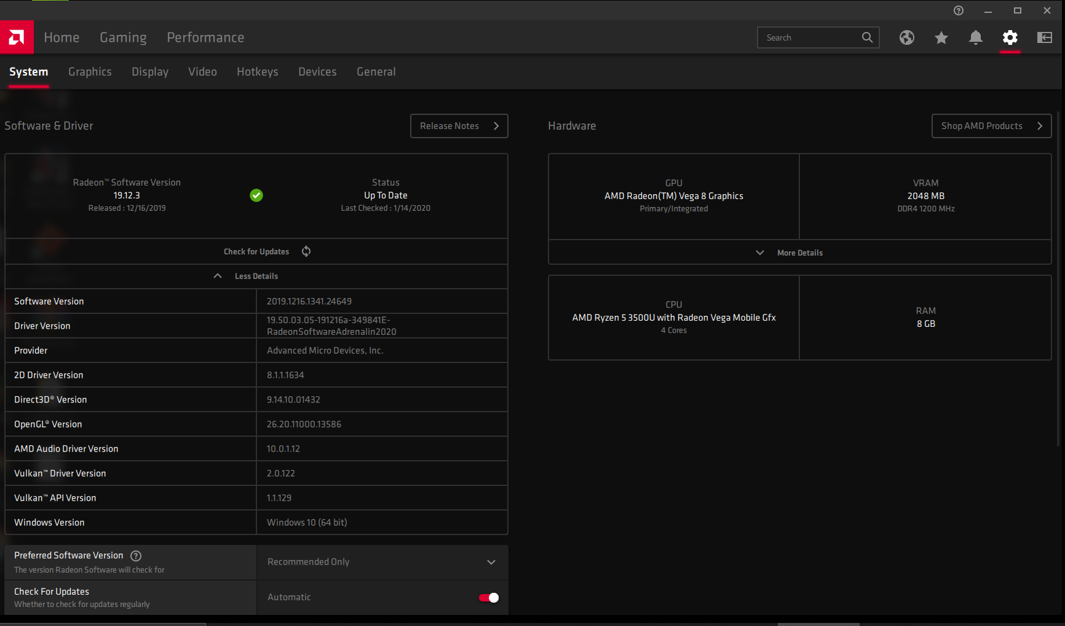Go to Home tab

(x=61, y=37)
